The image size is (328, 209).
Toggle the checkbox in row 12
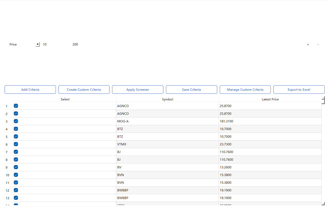(16, 190)
